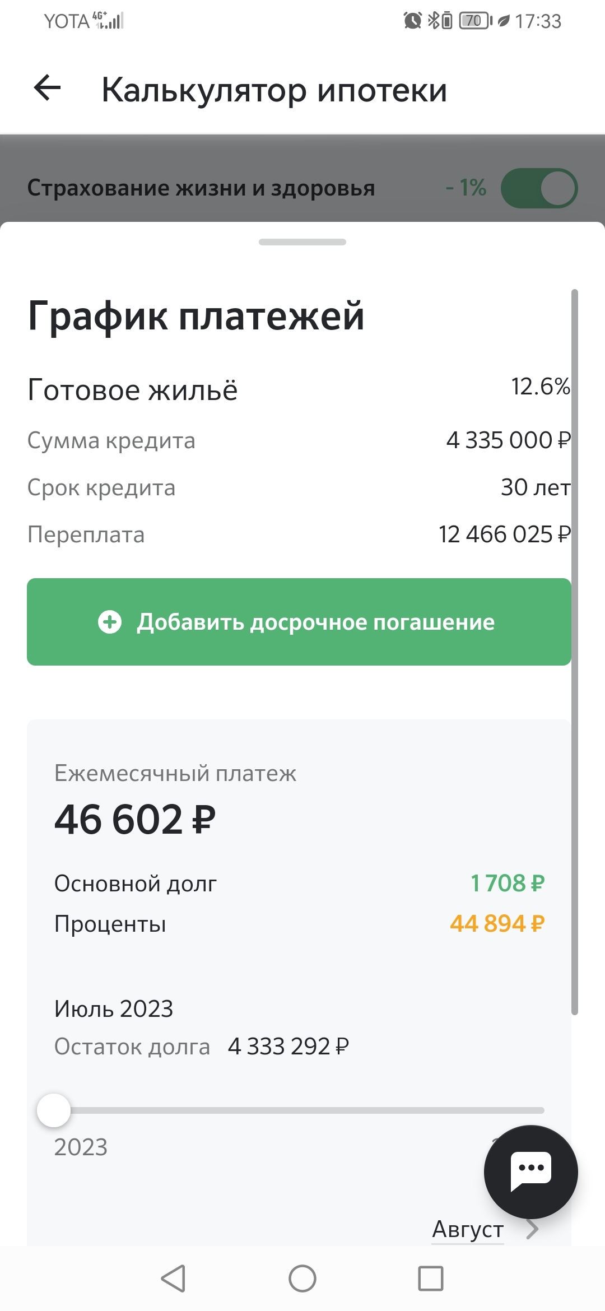This screenshot has width=605, height=1311.
Task: Tap the battery indicator in status bar
Action: click(474, 21)
